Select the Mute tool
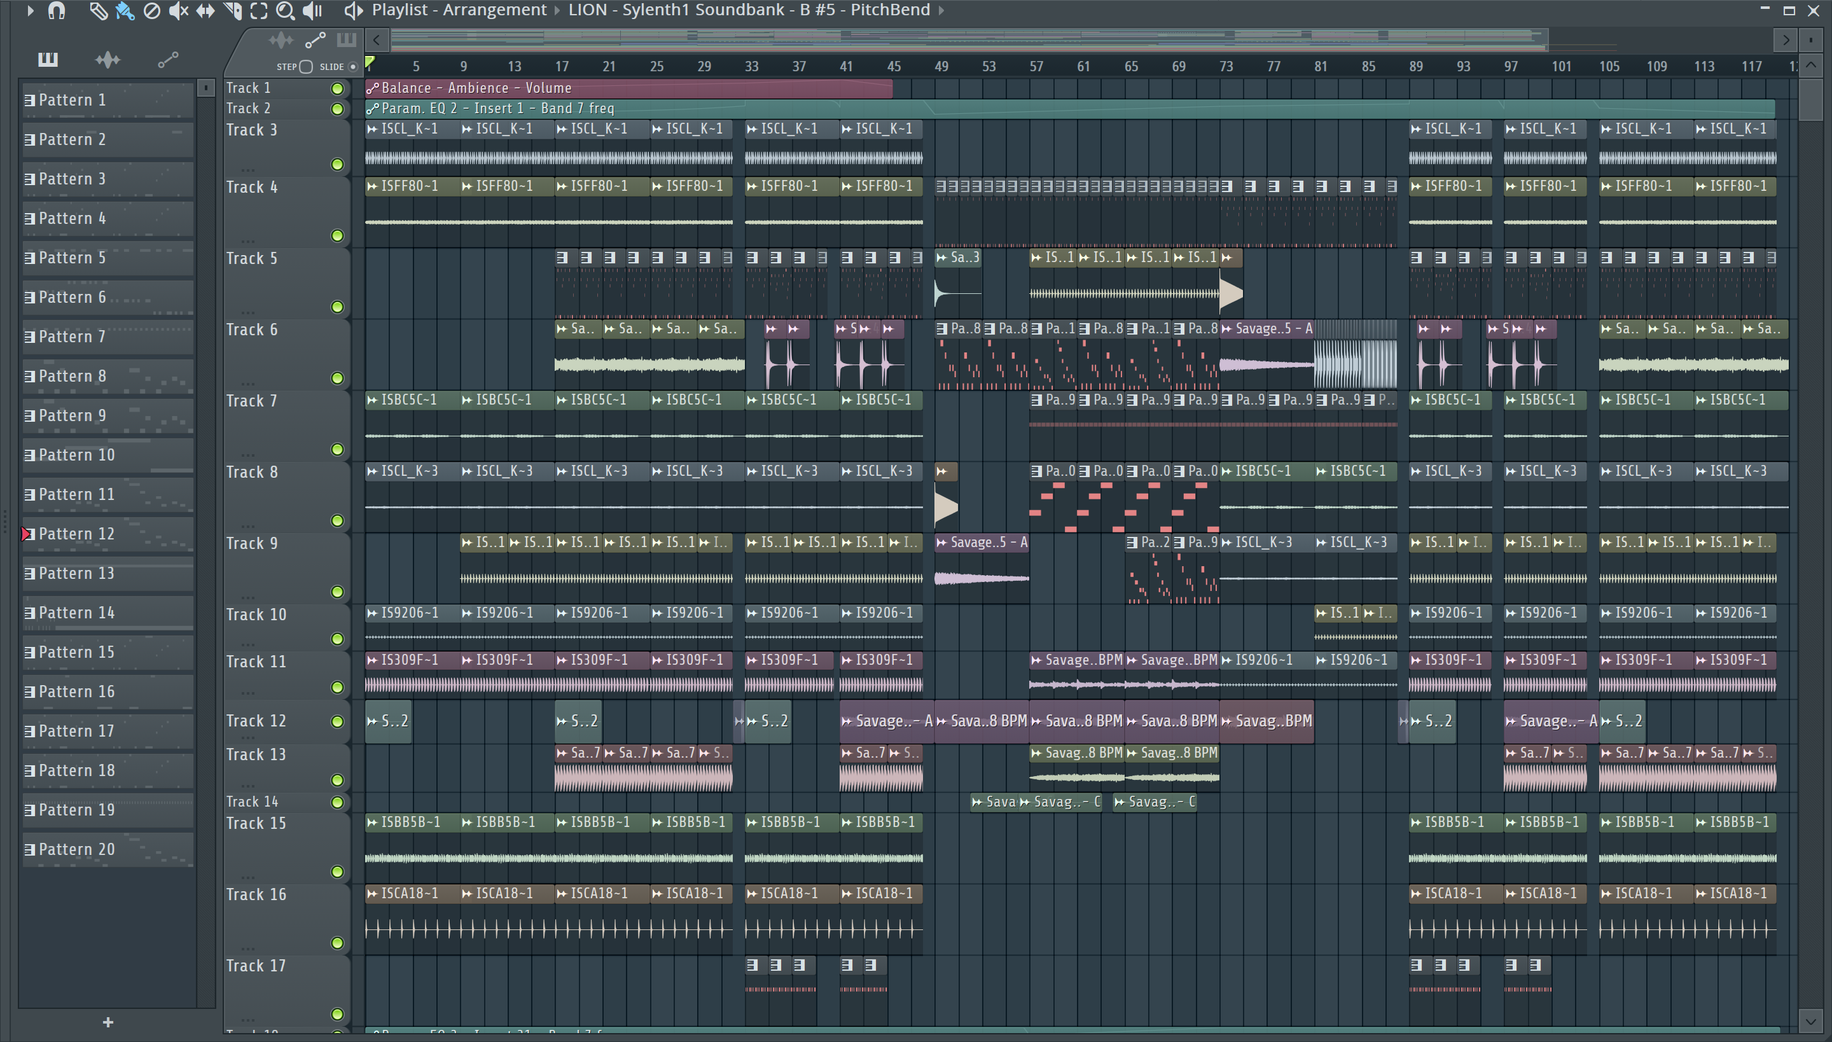 (x=178, y=11)
